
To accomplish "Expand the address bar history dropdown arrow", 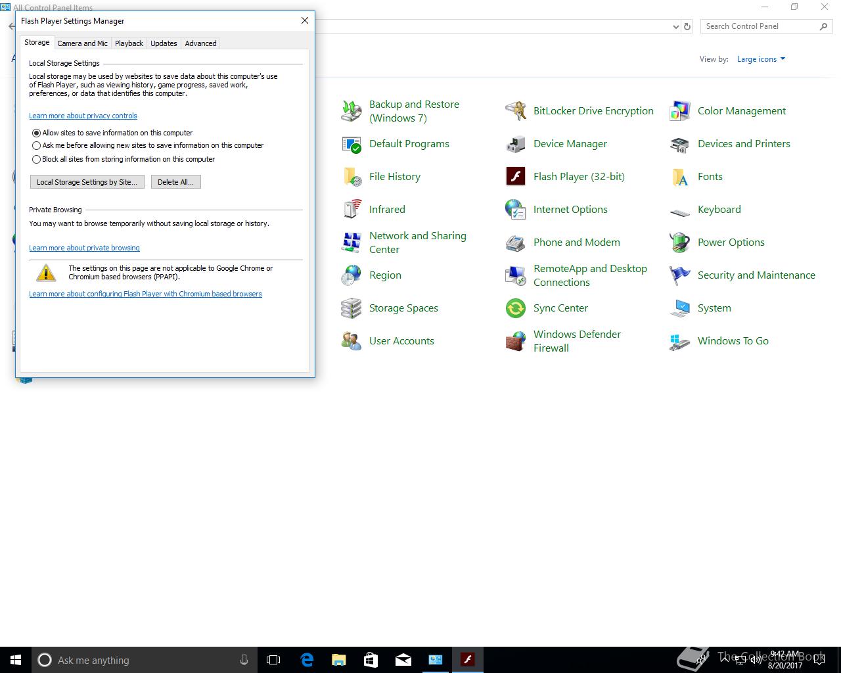I will [676, 27].
